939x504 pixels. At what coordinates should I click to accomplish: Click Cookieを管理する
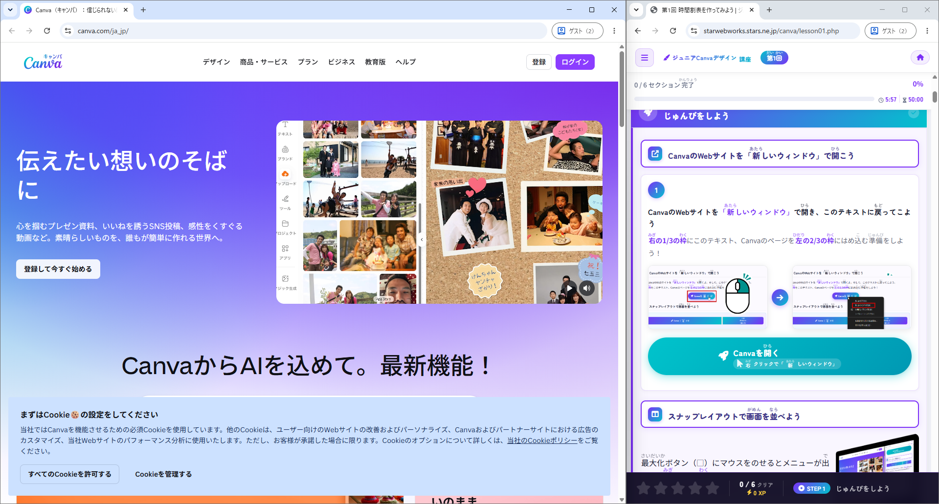163,474
